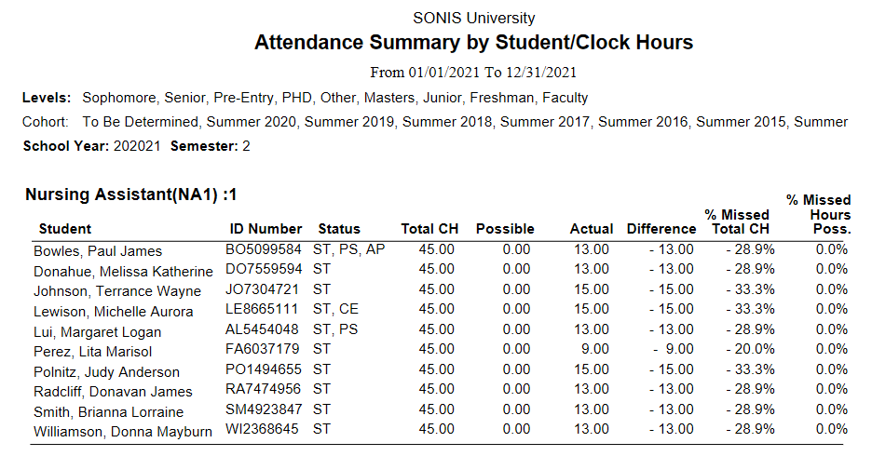Click the Attendance Summary report title
The height and width of the screenshot is (456, 872).
[x=473, y=43]
